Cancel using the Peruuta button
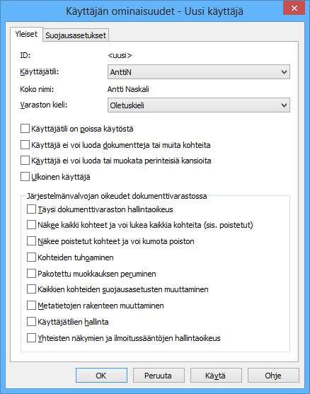This screenshot has width=310, height=394. (159, 376)
